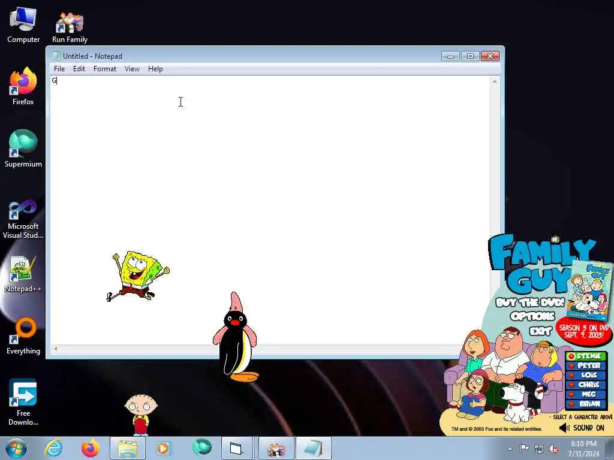Viewport: 614px width, 460px height.
Task: Open the Microsoft Visual Studio desktop shortcut
Action: click(23, 219)
